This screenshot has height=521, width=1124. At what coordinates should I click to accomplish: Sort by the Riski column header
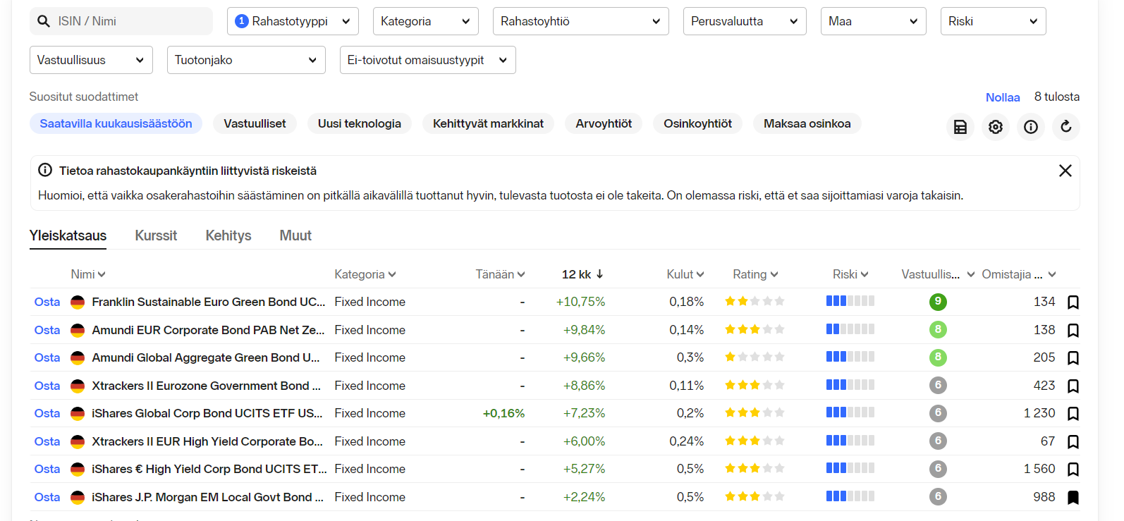point(850,274)
